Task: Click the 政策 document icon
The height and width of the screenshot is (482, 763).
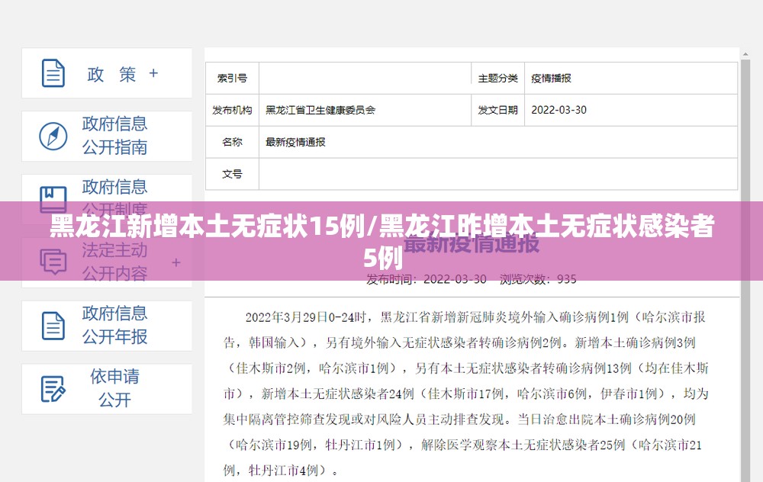Action: tap(53, 73)
